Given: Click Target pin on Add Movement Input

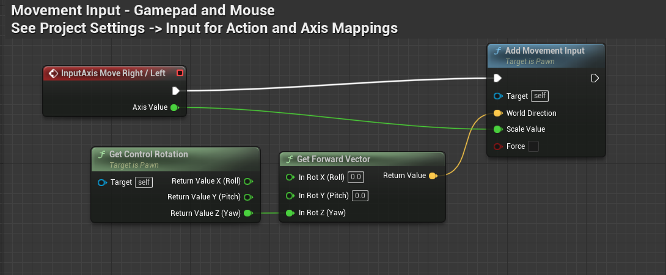Looking at the screenshot, I should point(498,96).
